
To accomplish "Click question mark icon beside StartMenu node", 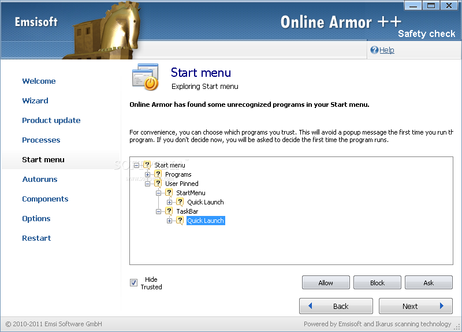I will tap(169, 193).
